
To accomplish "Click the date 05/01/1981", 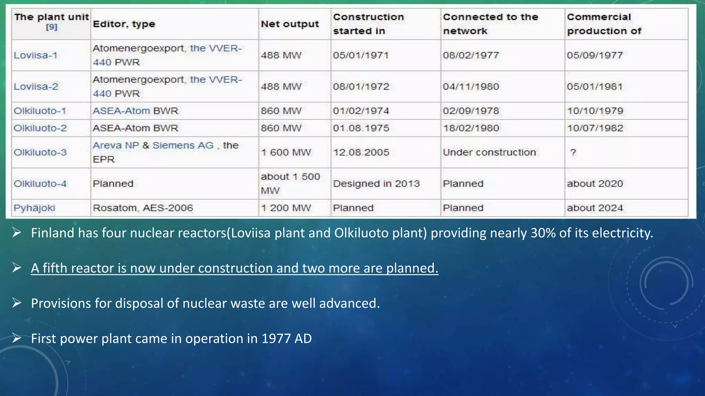I will coord(595,87).
